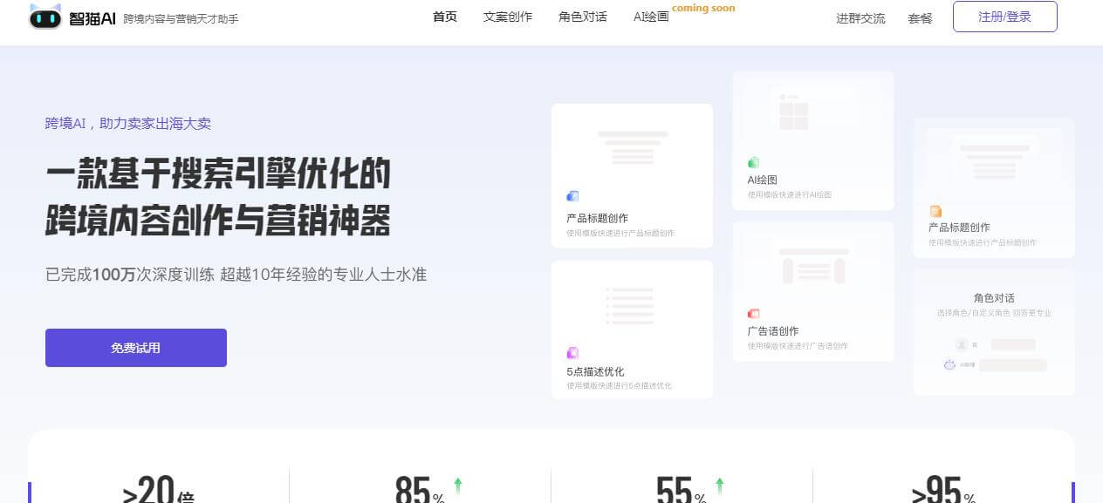
Task: Go to 首页 tab
Action: point(445,17)
